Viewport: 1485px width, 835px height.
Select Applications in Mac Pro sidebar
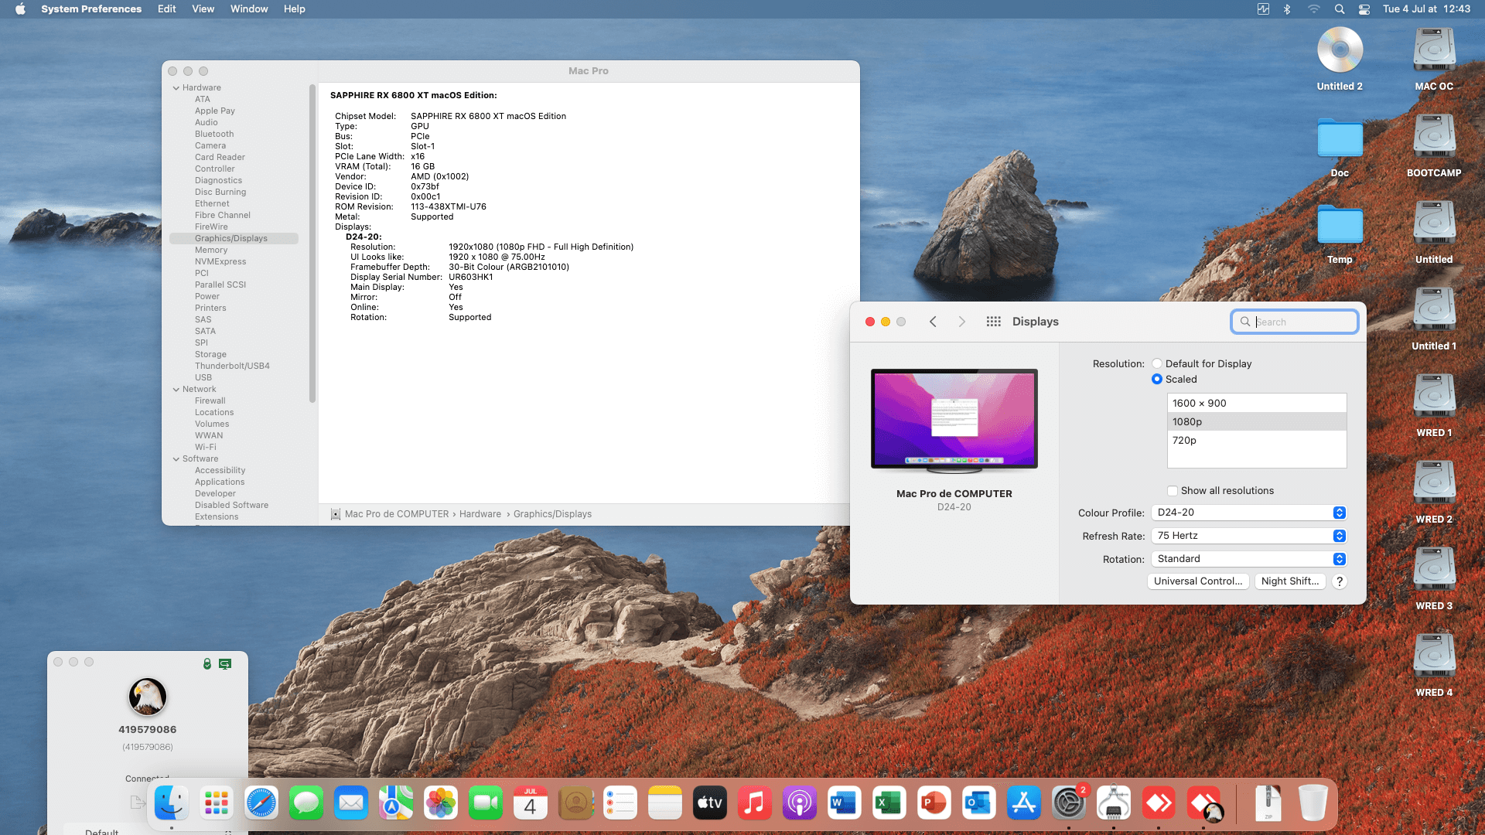[220, 482]
